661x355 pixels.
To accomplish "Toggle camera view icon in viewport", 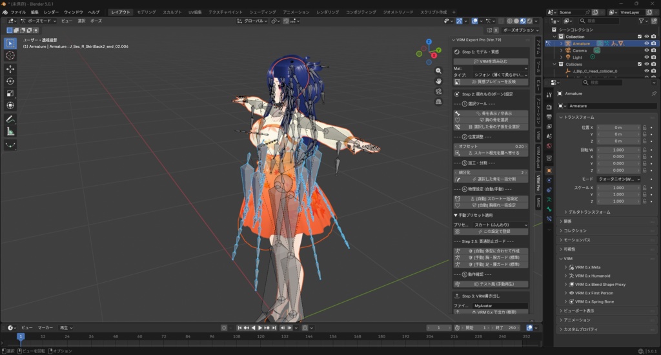I will coord(438,92).
